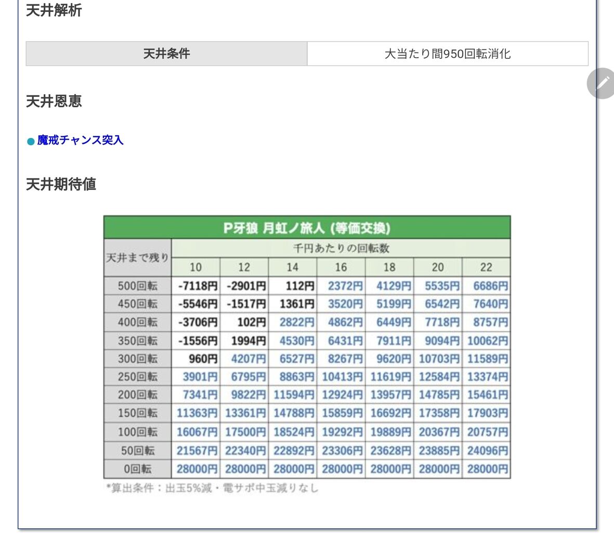Click the 0回転 row label
The width and height of the screenshot is (614, 533).
pyautogui.click(x=137, y=469)
